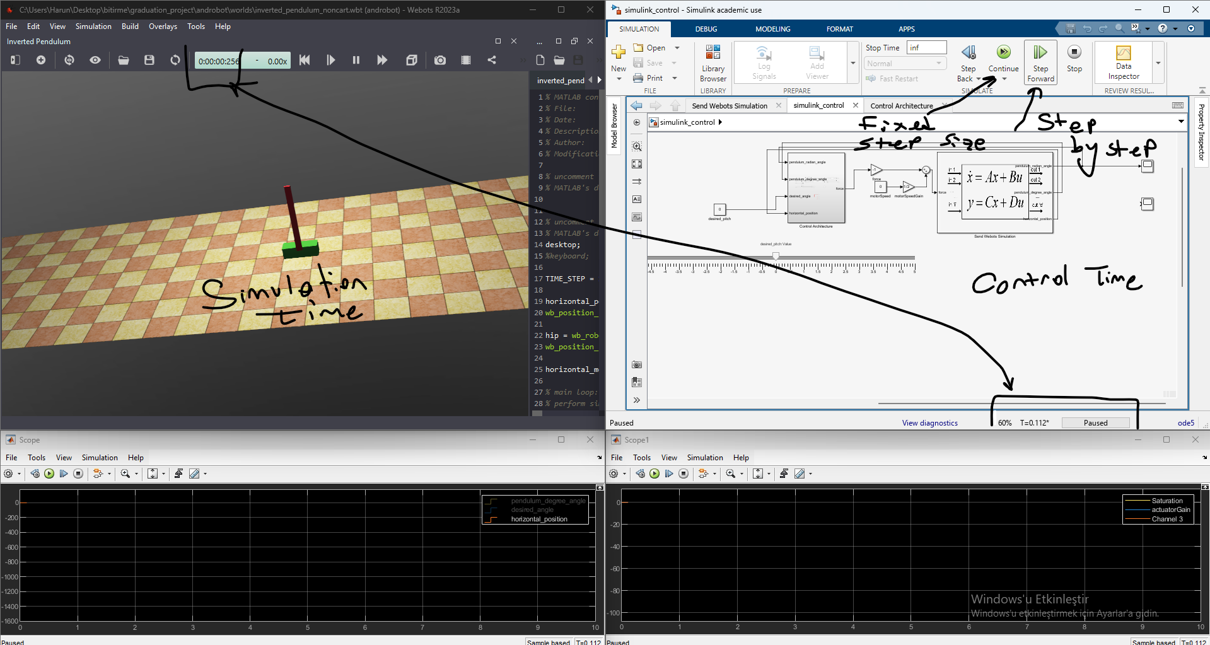The width and height of the screenshot is (1210, 645).
Task: Click the annotation text icon in Simulink palette
Action: click(637, 199)
